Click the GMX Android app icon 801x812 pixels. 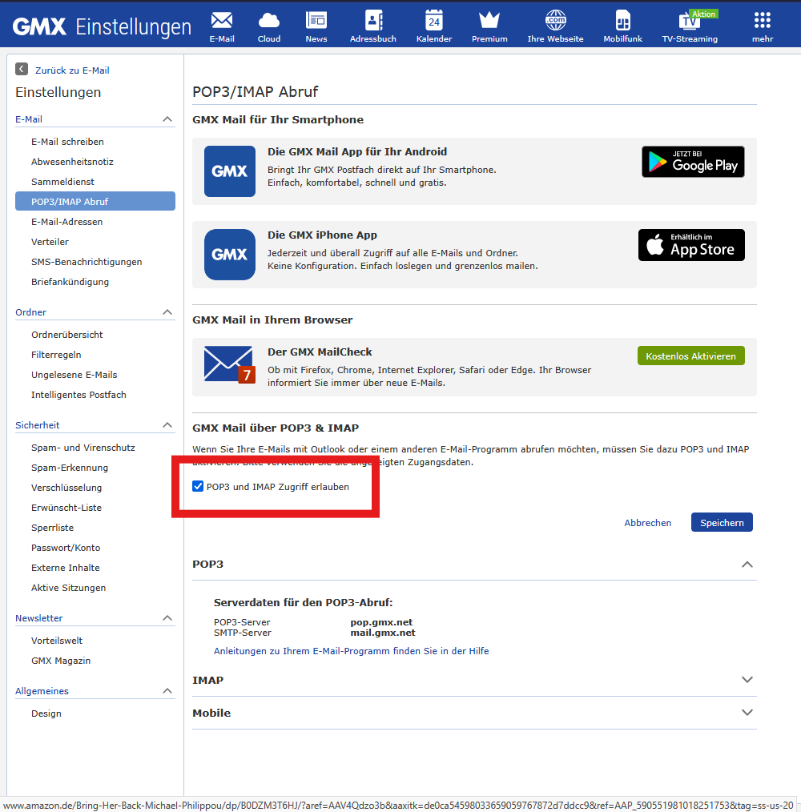(x=230, y=171)
